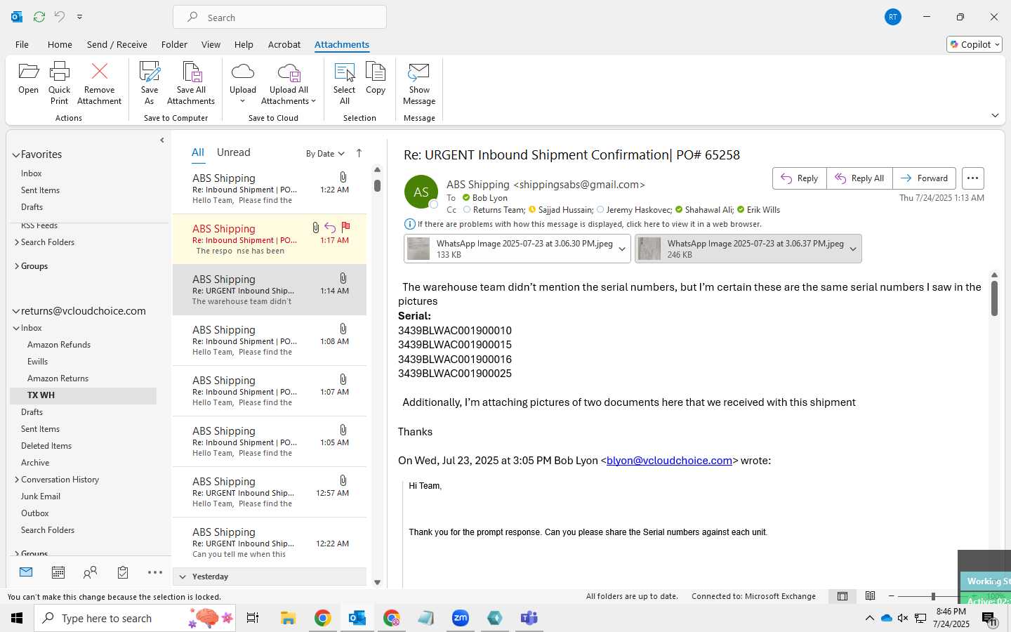This screenshot has width=1011, height=632.
Task: Click the zoom out minus button
Action: tap(891, 596)
